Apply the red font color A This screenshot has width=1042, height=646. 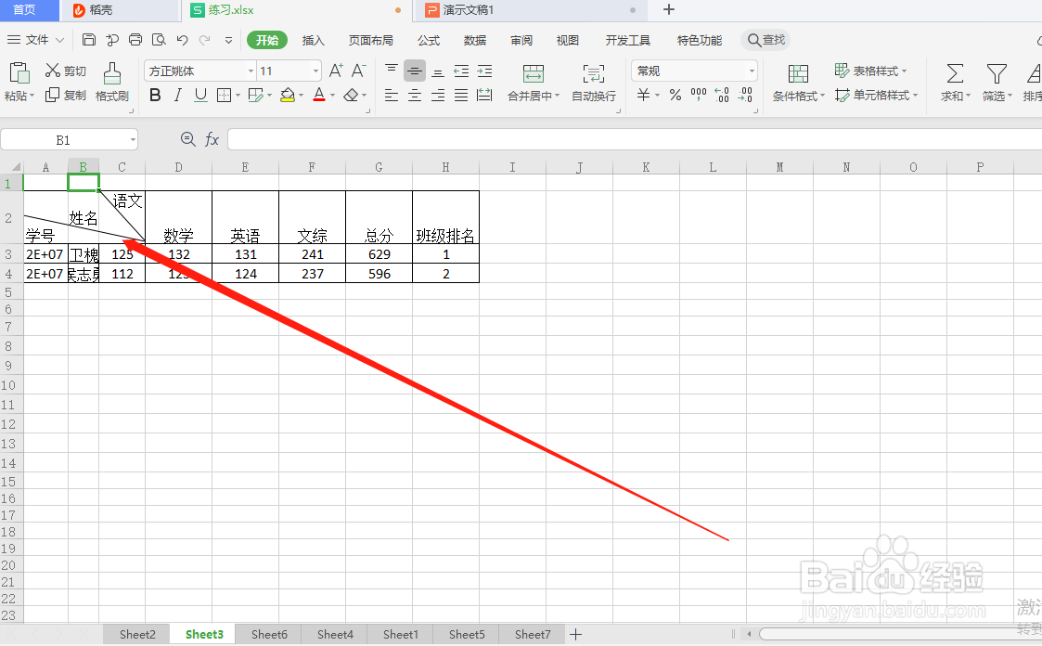319,95
